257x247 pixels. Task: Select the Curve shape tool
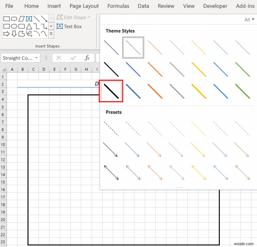pos(44,33)
